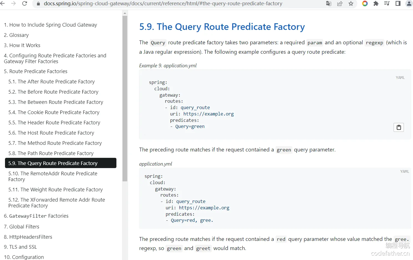413x260 pixels.
Task: Click the "- Query=green" code line
Action: [x=187, y=127]
